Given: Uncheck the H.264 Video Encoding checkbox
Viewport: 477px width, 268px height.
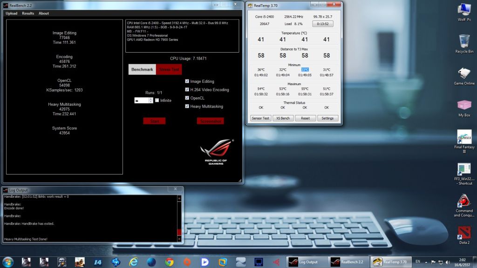Looking at the screenshot, I should click(187, 90).
